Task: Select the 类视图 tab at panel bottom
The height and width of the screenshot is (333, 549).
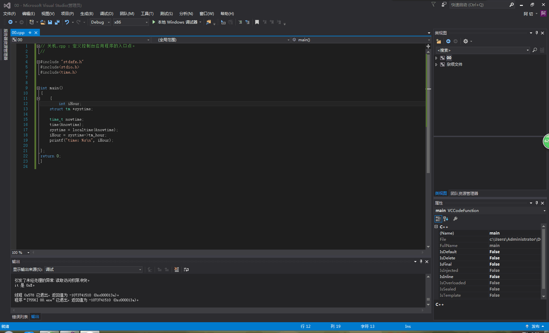Action: point(441,194)
